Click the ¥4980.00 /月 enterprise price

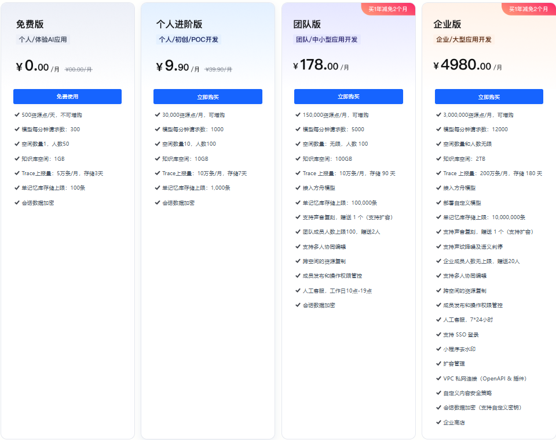[468, 65]
